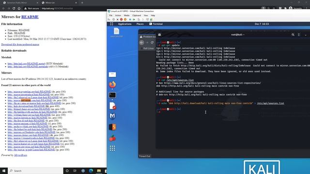The width and height of the screenshot is (310, 174).
Task: Click the Dec 7 clock in Kali panel
Action: (262, 24)
